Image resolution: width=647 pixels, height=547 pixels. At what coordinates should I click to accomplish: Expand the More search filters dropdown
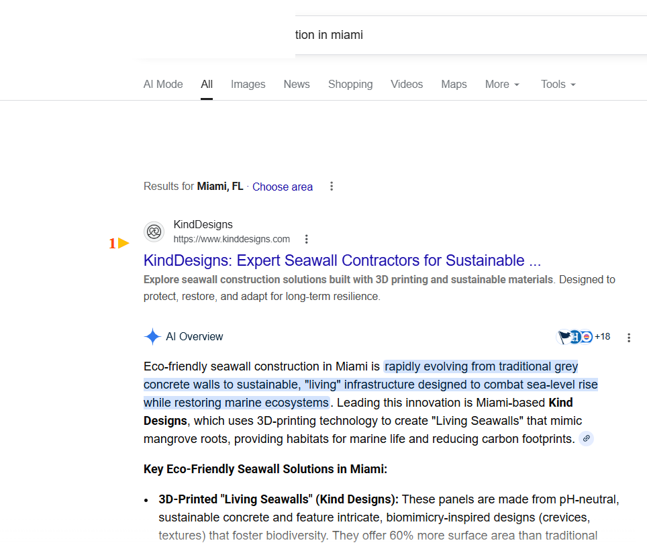tap(502, 85)
